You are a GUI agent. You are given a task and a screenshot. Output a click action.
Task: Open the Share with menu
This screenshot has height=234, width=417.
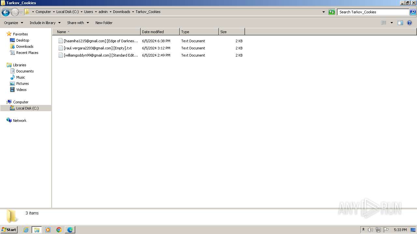[x=78, y=23]
